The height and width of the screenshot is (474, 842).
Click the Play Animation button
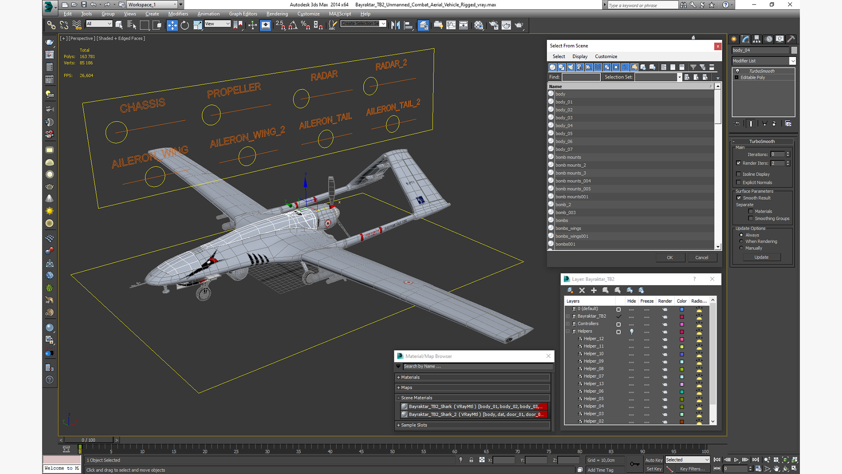(736, 460)
